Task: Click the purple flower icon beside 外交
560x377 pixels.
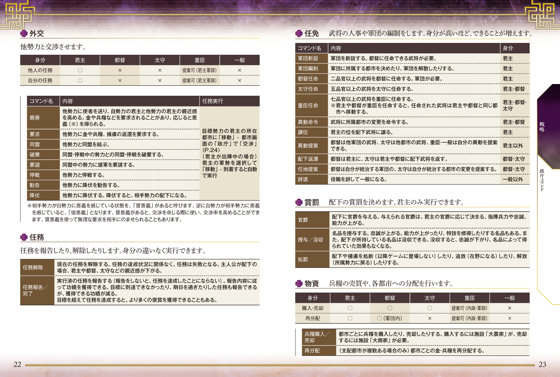Action: click(x=24, y=34)
